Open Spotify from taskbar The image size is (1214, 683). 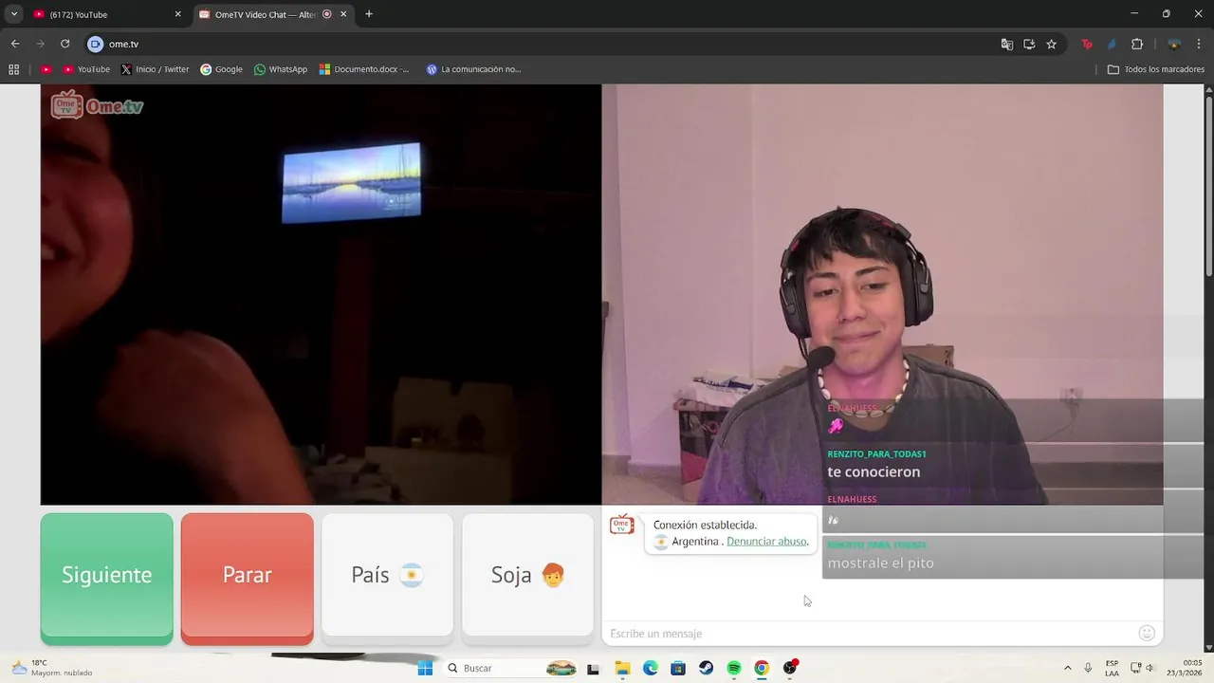(x=733, y=668)
